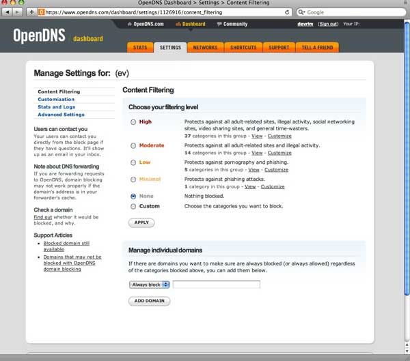
Task: Open the Always block dropdown
Action: click(x=150, y=285)
